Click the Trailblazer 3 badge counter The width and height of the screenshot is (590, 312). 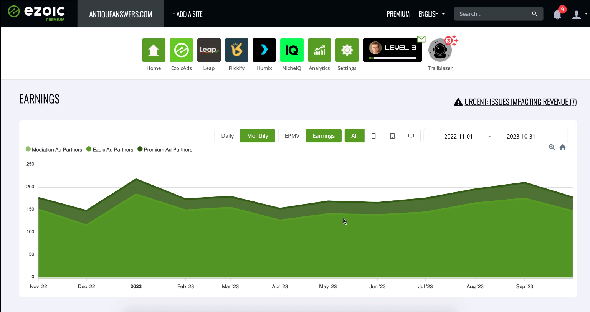tap(448, 41)
